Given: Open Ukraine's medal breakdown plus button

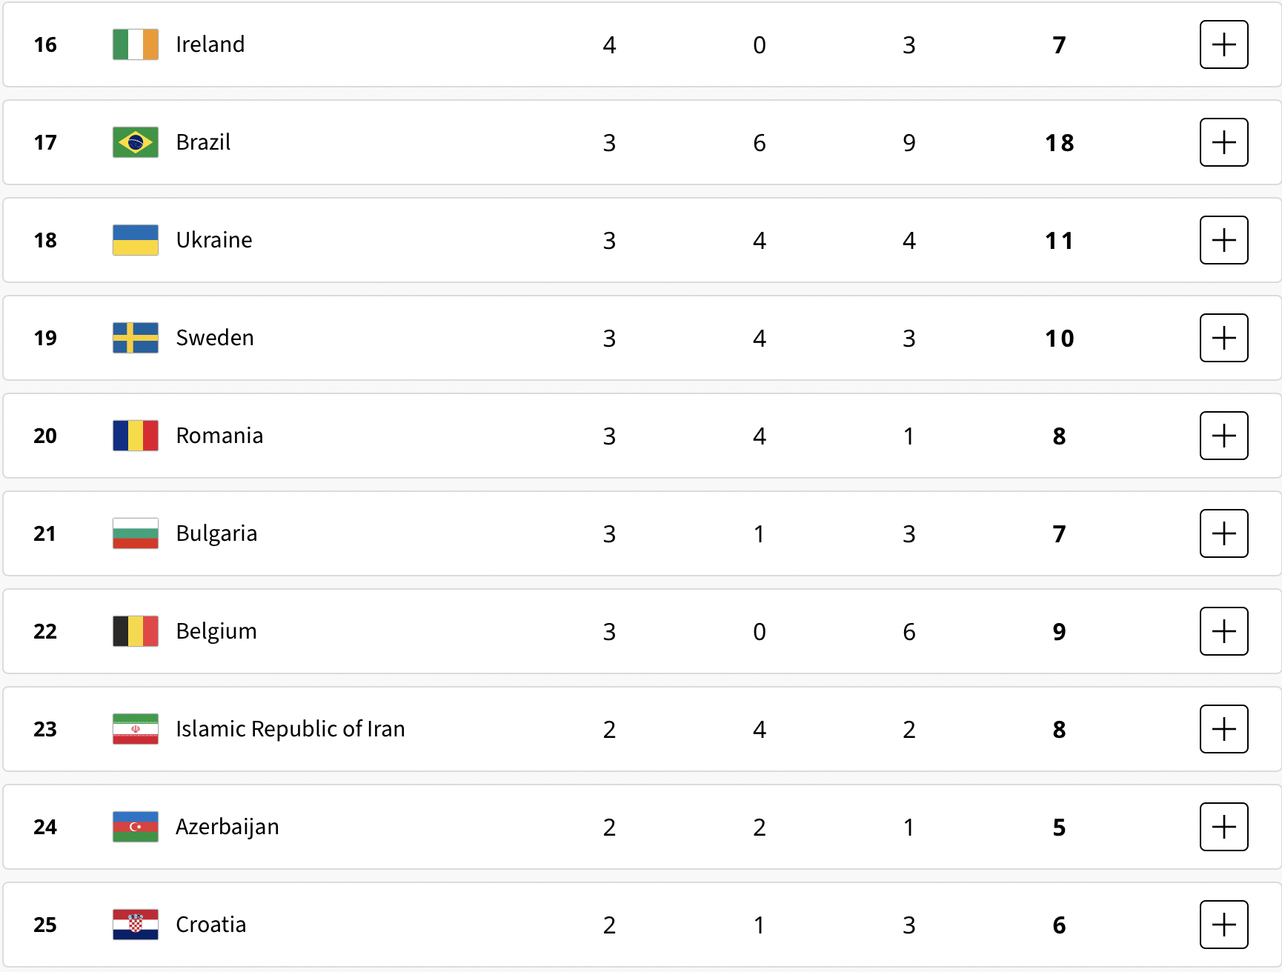Looking at the screenshot, I should click(1223, 240).
